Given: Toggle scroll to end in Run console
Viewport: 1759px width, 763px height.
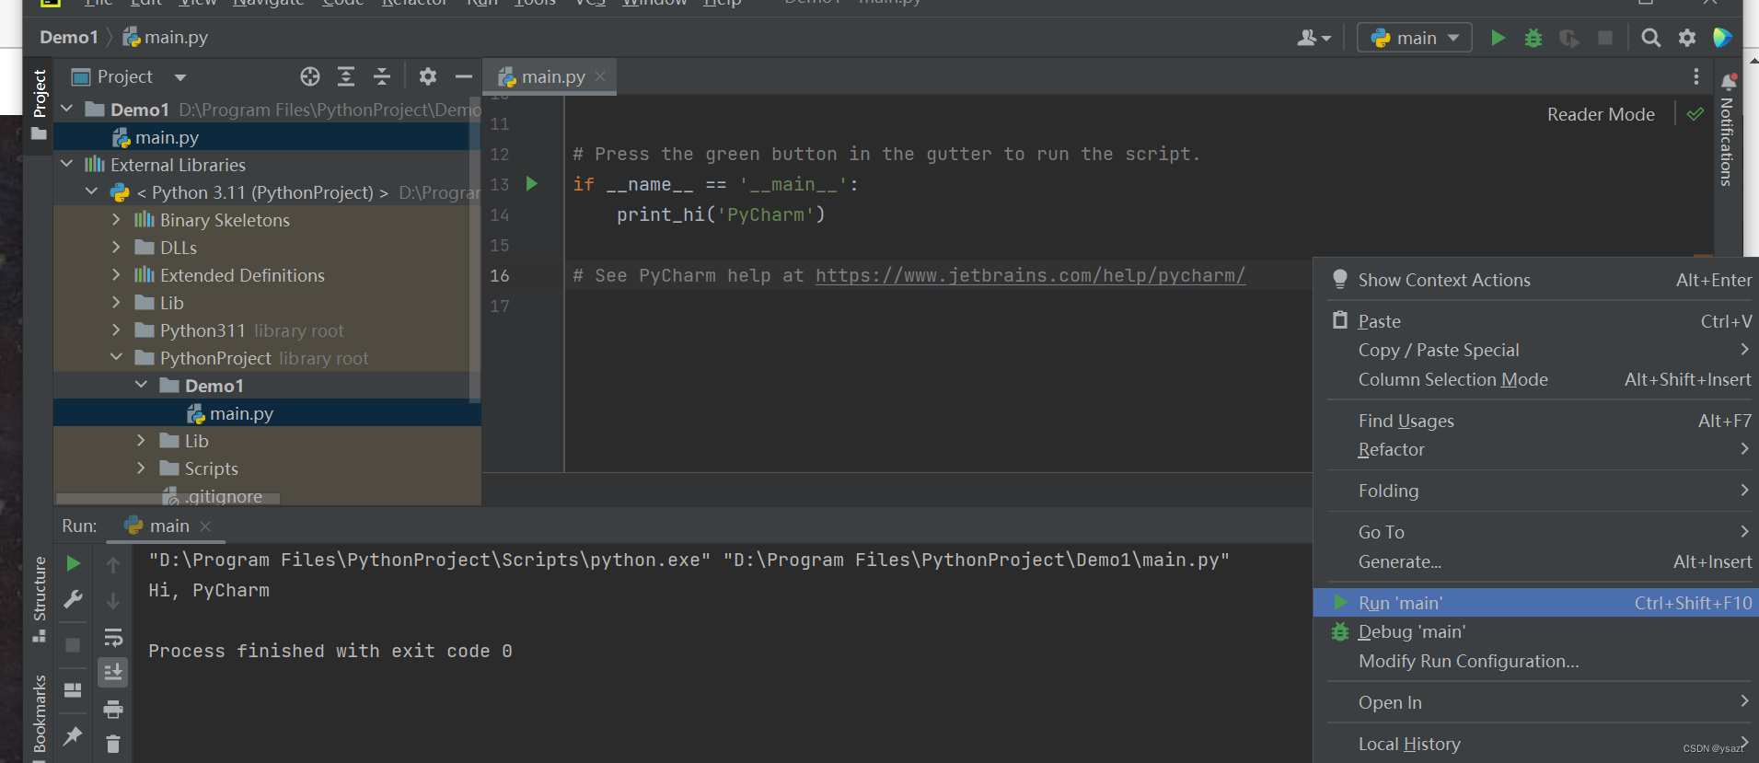Looking at the screenshot, I should 113,673.
